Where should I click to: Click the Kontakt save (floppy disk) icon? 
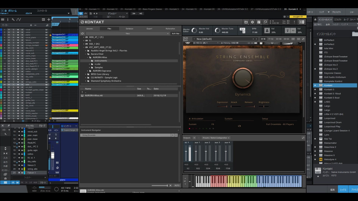[x=246, y=22]
